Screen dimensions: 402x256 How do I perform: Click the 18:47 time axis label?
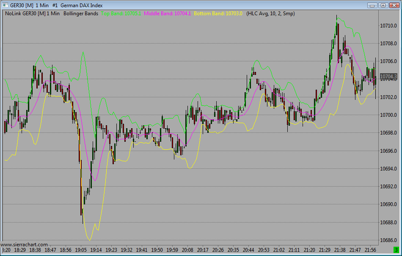click(50, 250)
